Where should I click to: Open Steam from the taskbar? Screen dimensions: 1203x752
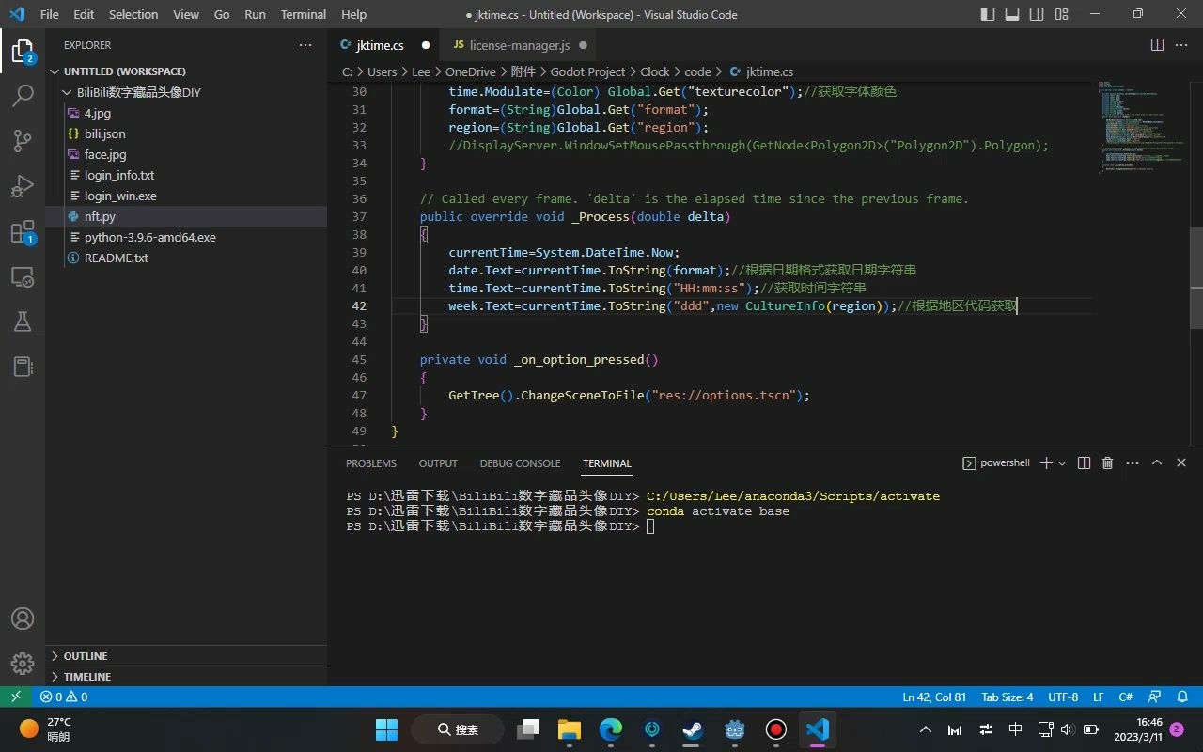coord(693,729)
